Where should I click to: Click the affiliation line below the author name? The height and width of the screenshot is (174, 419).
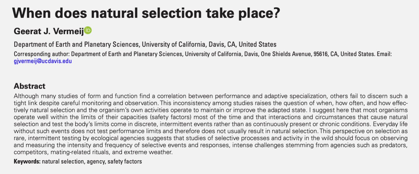tap(145, 45)
